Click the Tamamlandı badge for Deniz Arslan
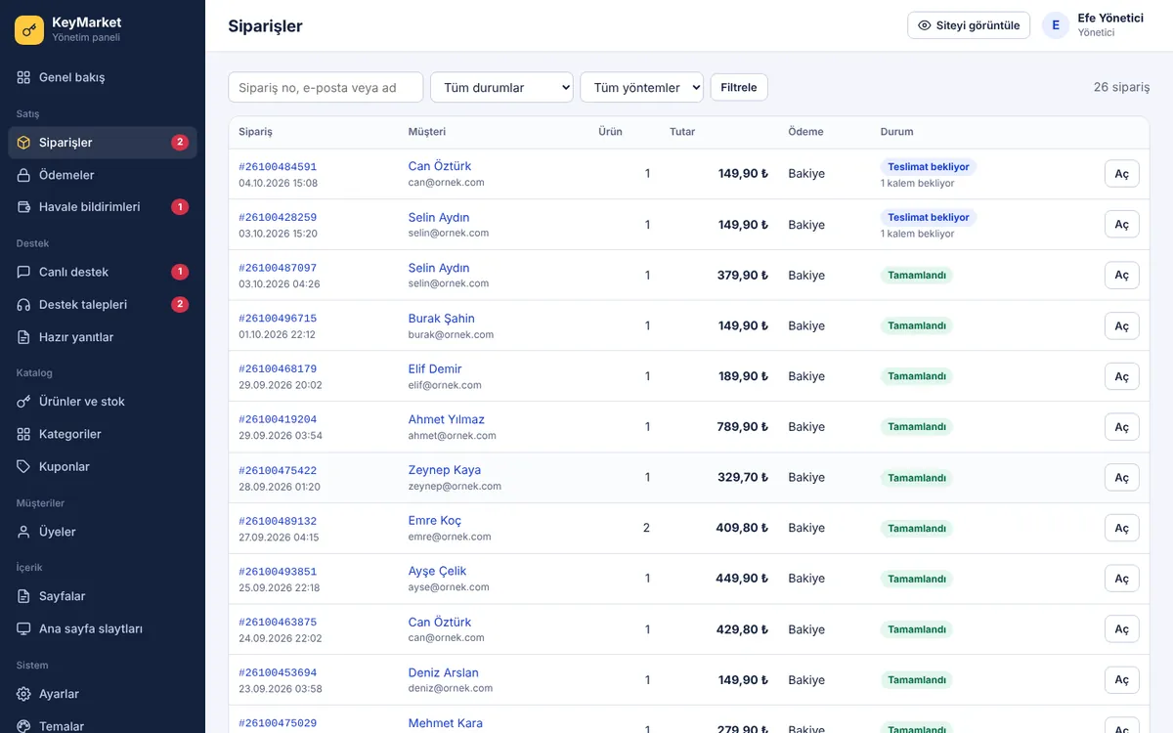 coord(917,680)
